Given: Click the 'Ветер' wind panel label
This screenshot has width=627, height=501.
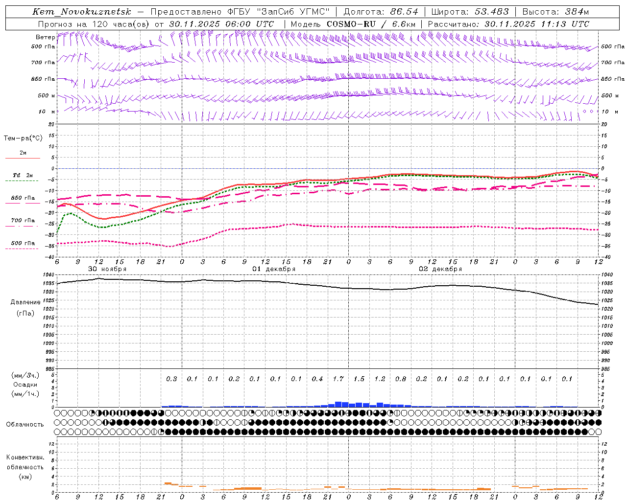Looking at the screenshot, I should pyautogui.click(x=45, y=37).
